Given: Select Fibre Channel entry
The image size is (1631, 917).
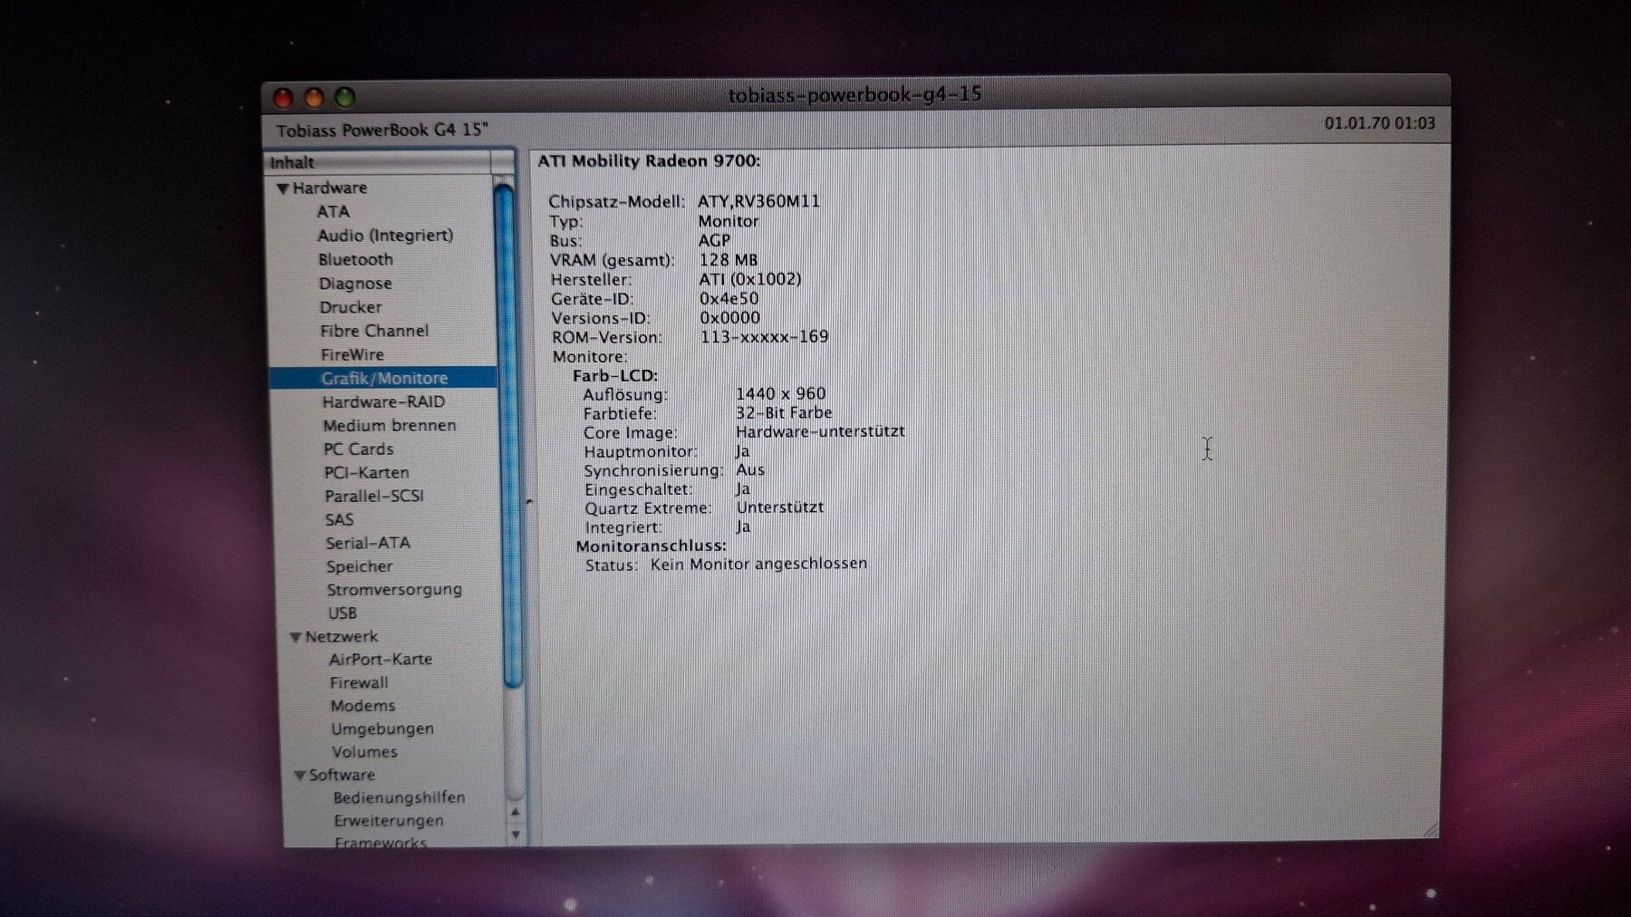Looking at the screenshot, I should click(x=374, y=331).
